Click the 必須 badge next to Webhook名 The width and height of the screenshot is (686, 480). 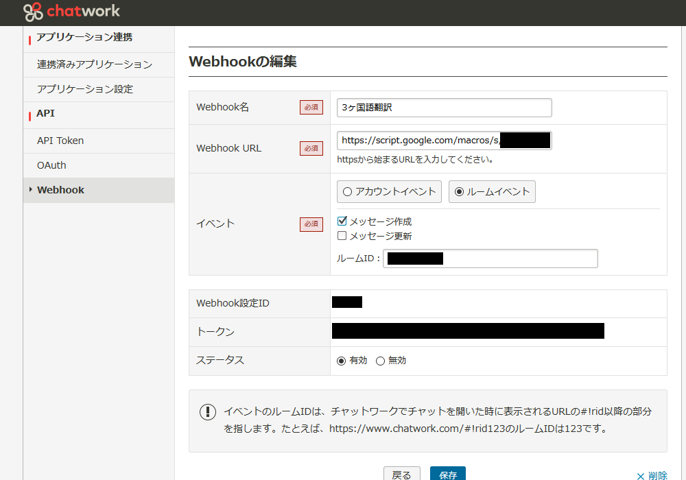point(311,108)
